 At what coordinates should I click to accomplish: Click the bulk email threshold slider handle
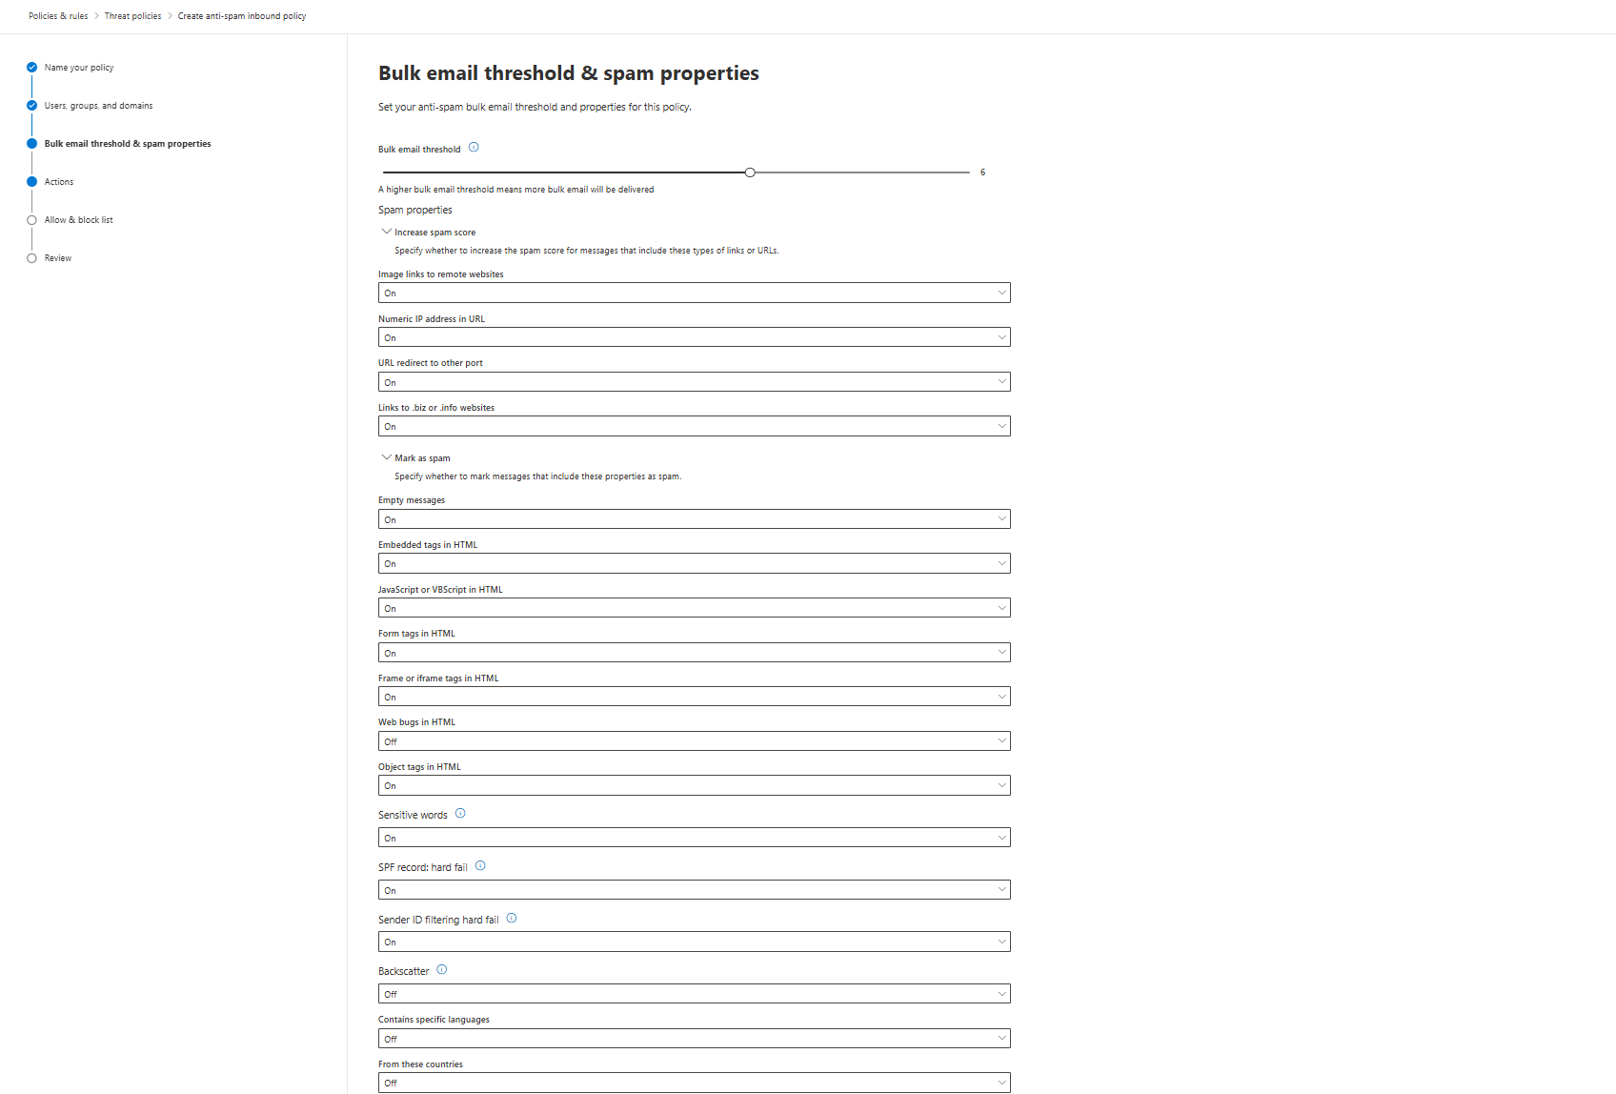750,172
